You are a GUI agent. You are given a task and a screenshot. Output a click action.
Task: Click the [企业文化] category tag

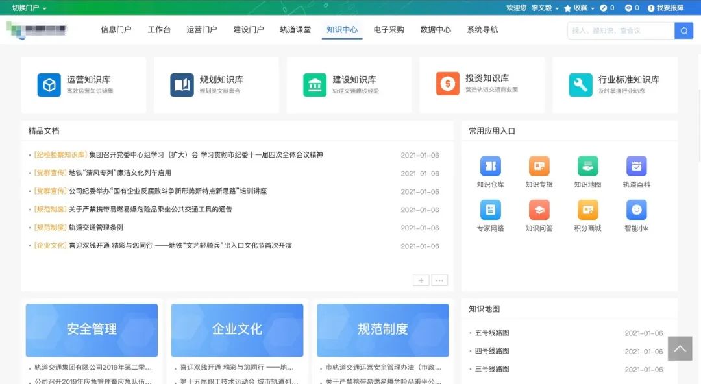50,245
